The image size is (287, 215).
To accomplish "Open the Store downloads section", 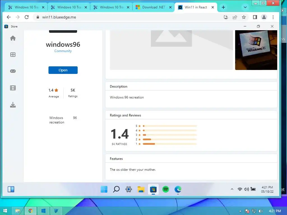I will pos(13,105).
